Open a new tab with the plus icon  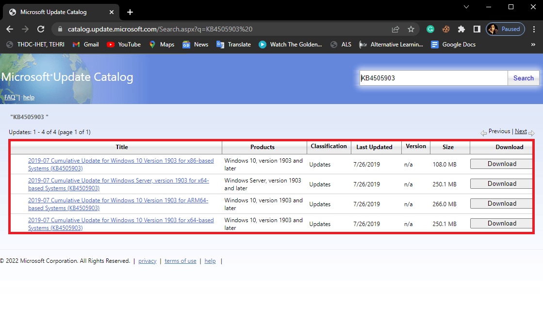click(x=130, y=12)
